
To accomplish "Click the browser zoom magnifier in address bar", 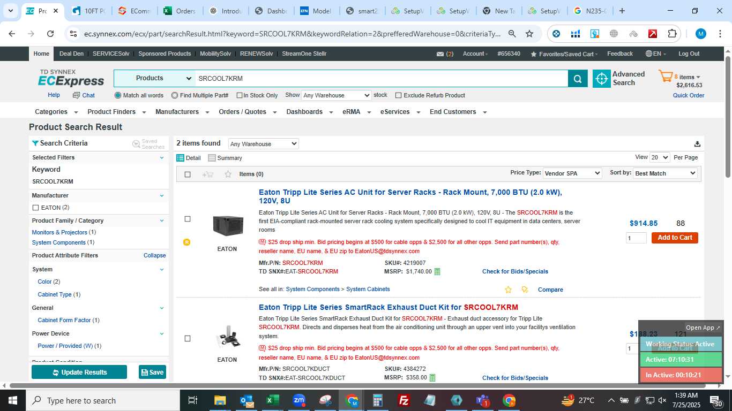I will [x=512, y=34].
